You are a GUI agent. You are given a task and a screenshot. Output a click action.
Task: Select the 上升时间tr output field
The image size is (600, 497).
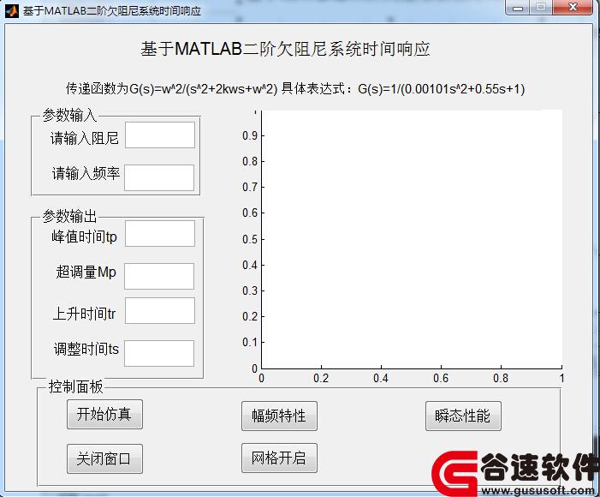(160, 311)
